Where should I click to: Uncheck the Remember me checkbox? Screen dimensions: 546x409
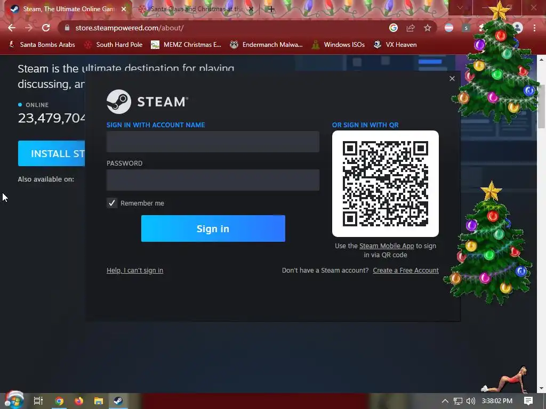click(x=112, y=203)
